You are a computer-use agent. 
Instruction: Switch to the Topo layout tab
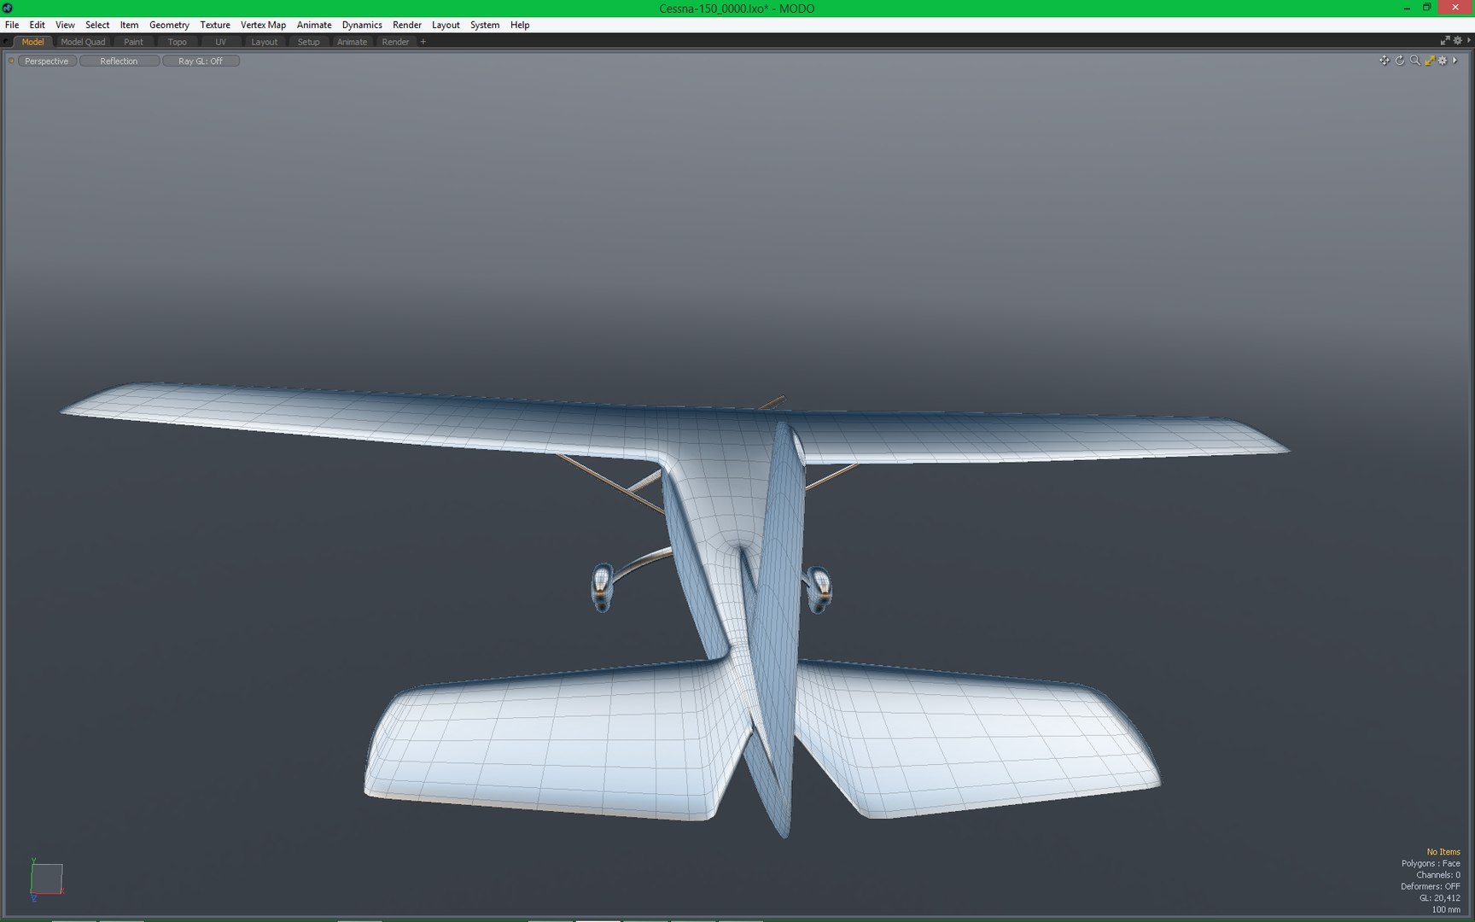point(177,42)
